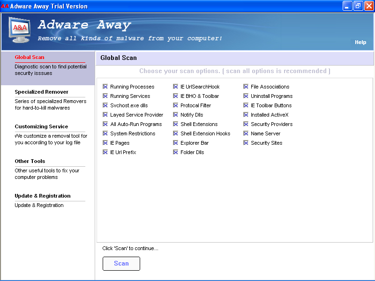This screenshot has width=375, height=281.
Task: Uncheck the Uninstall Programs option
Action: click(x=246, y=96)
